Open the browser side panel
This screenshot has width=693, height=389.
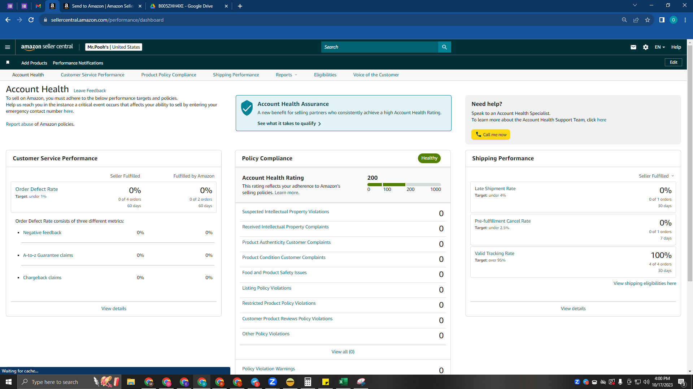(662, 20)
